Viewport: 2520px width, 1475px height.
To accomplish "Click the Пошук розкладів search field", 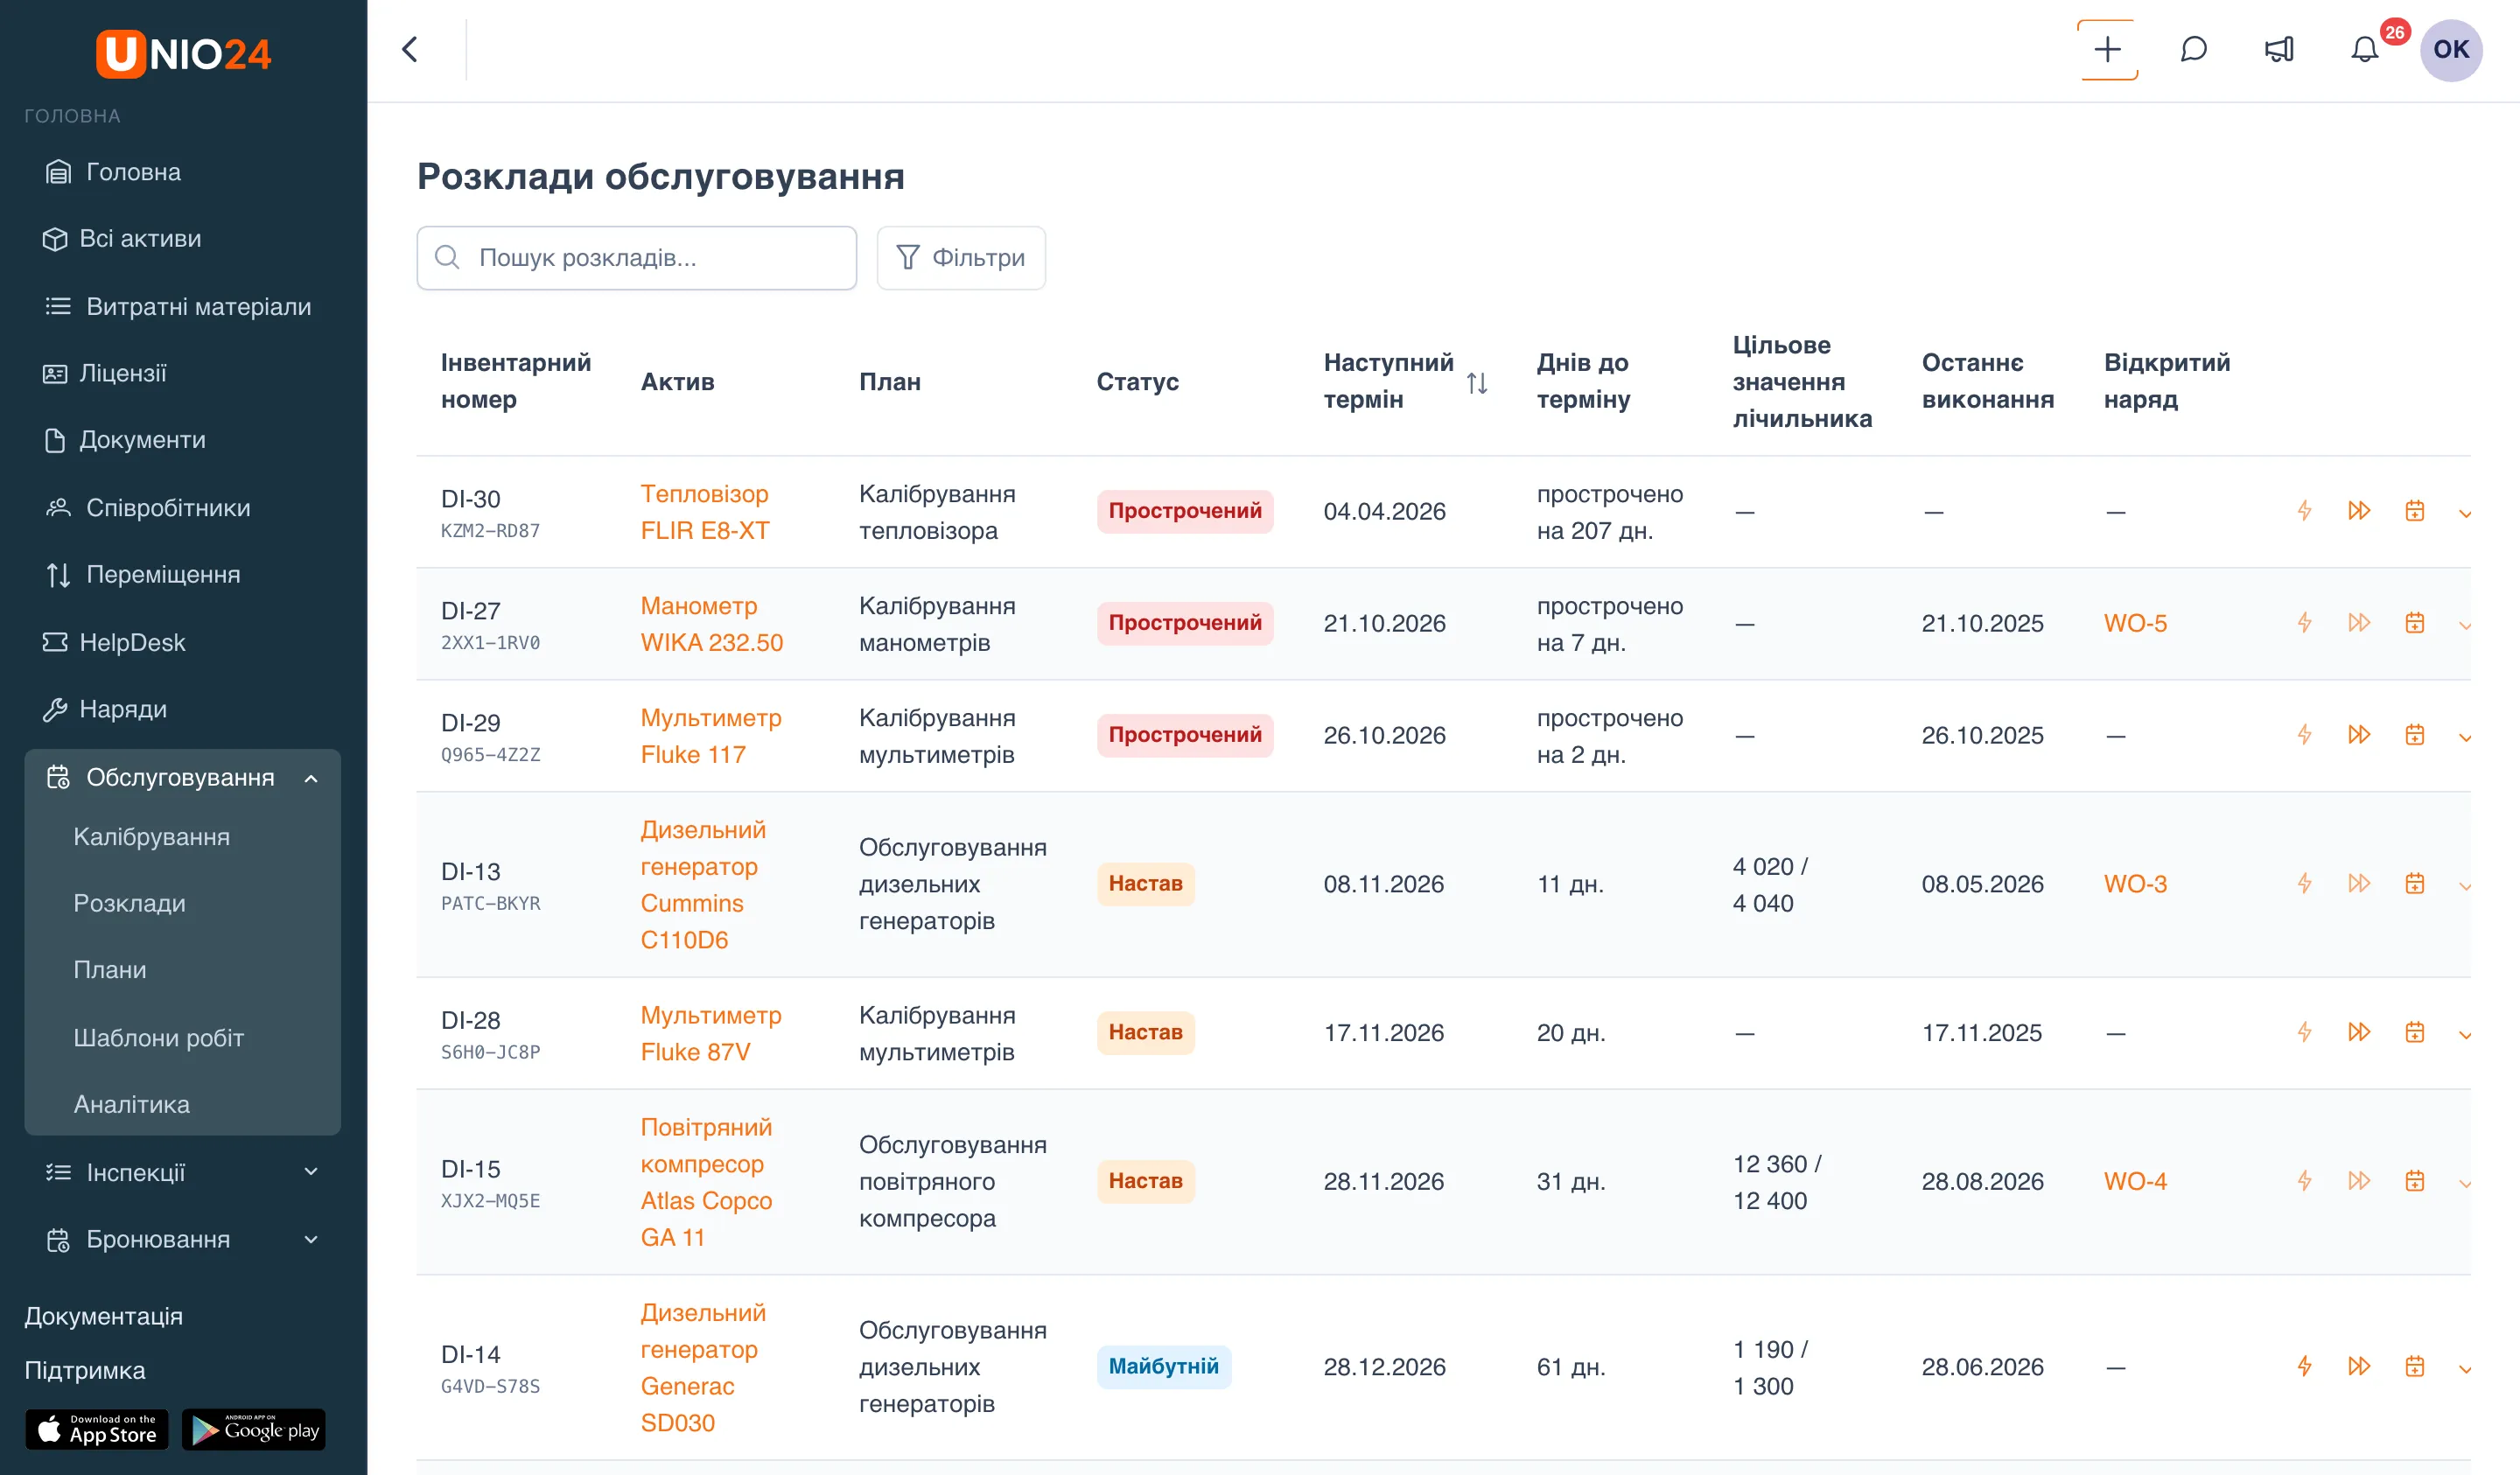I will 637,258.
